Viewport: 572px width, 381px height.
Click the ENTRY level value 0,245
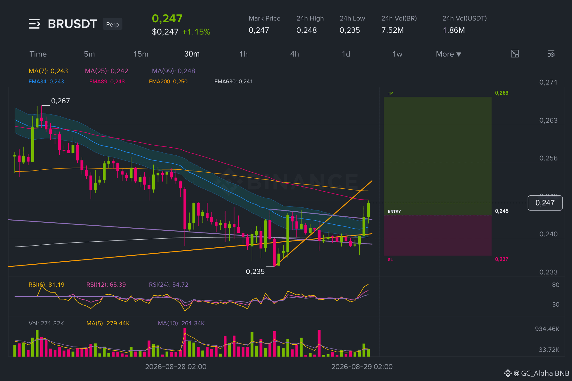pyautogui.click(x=502, y=211)
